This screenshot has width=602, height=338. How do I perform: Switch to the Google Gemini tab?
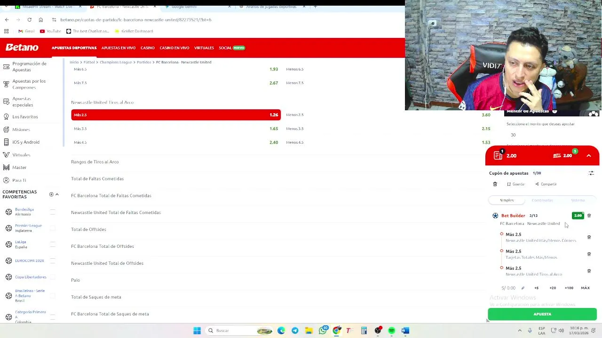(x=198, y=7)
